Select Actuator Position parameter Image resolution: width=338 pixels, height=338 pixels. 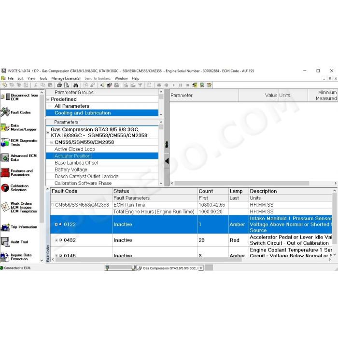click(102, 156)
